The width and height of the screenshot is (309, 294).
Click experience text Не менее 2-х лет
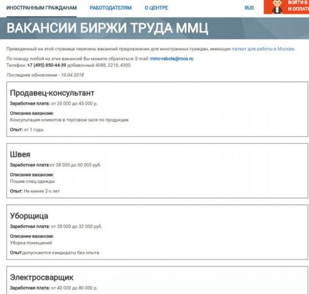42,191
